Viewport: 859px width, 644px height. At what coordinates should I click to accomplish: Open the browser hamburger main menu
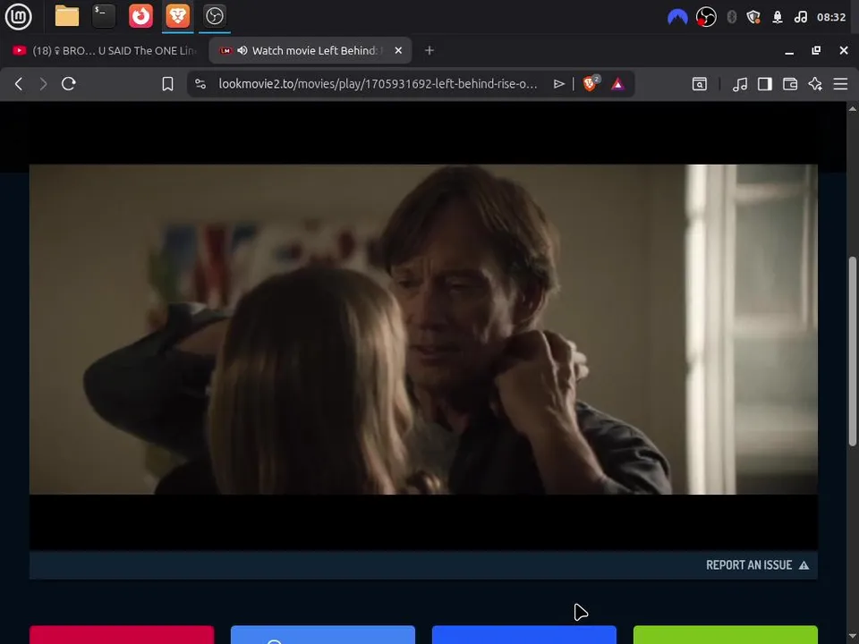[x=840, y=84]
